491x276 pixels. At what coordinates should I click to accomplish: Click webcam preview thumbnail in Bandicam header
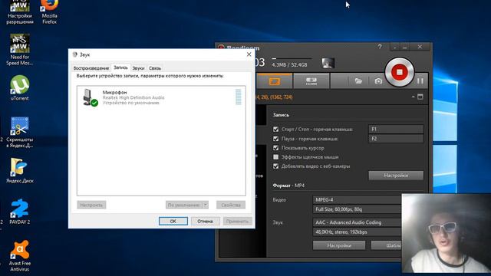pos(328,63)
